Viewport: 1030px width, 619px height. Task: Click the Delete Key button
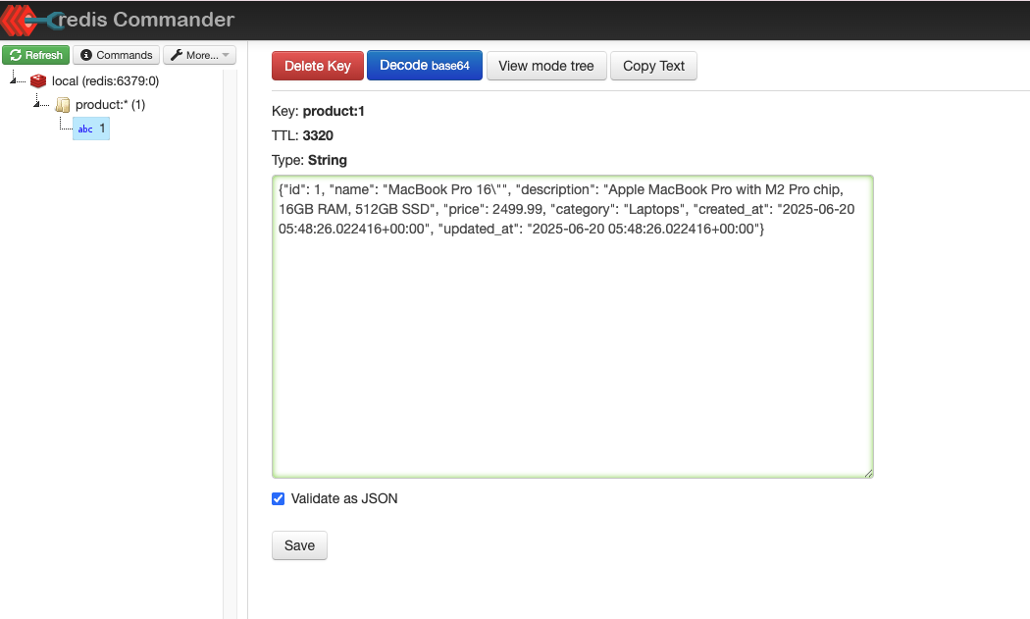point(317,66)
